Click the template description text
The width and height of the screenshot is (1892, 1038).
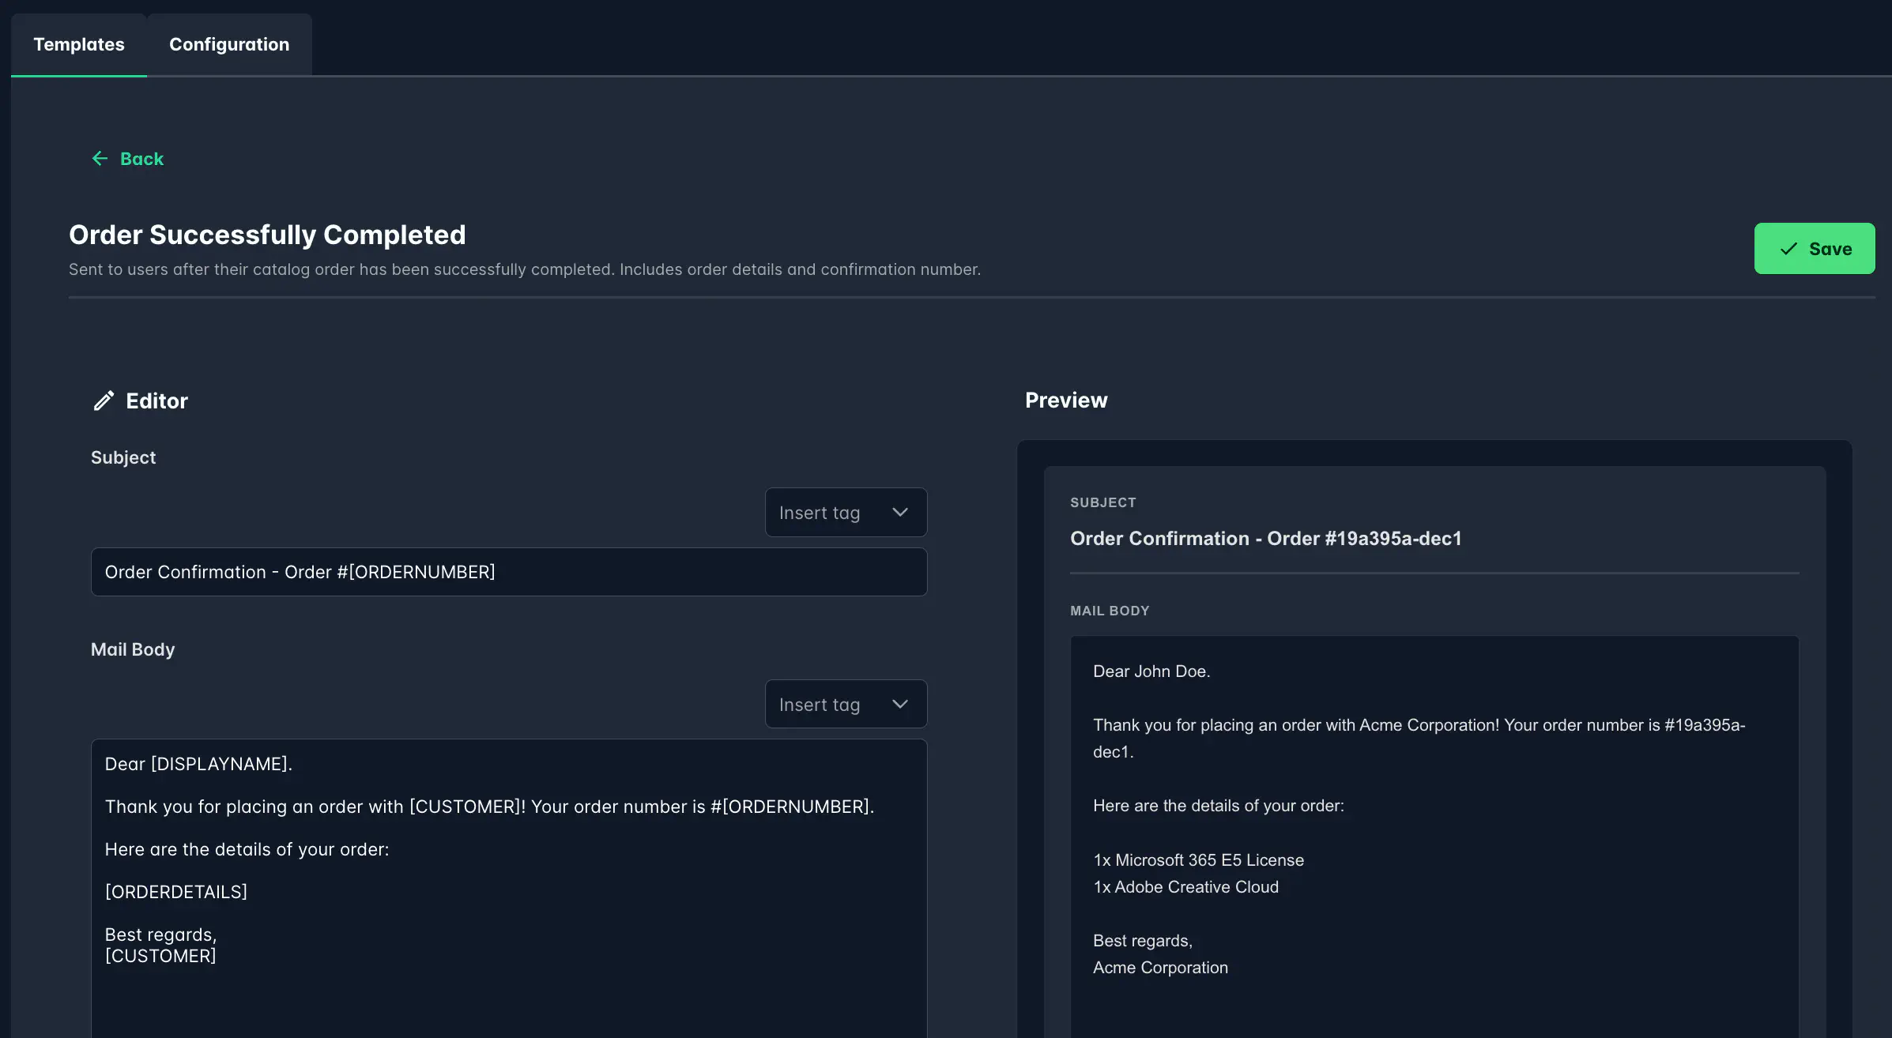click(x=524, y=269)
